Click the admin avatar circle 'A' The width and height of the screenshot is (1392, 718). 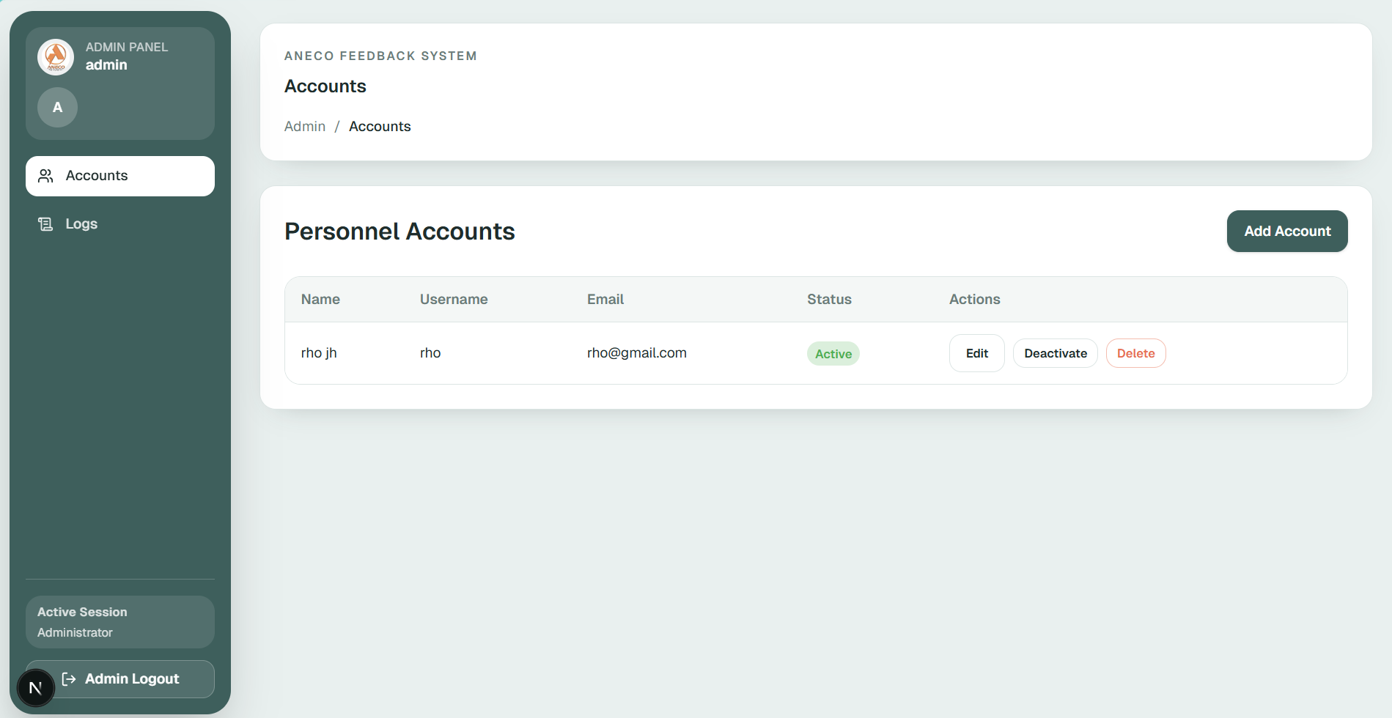[x=57, y=108]
